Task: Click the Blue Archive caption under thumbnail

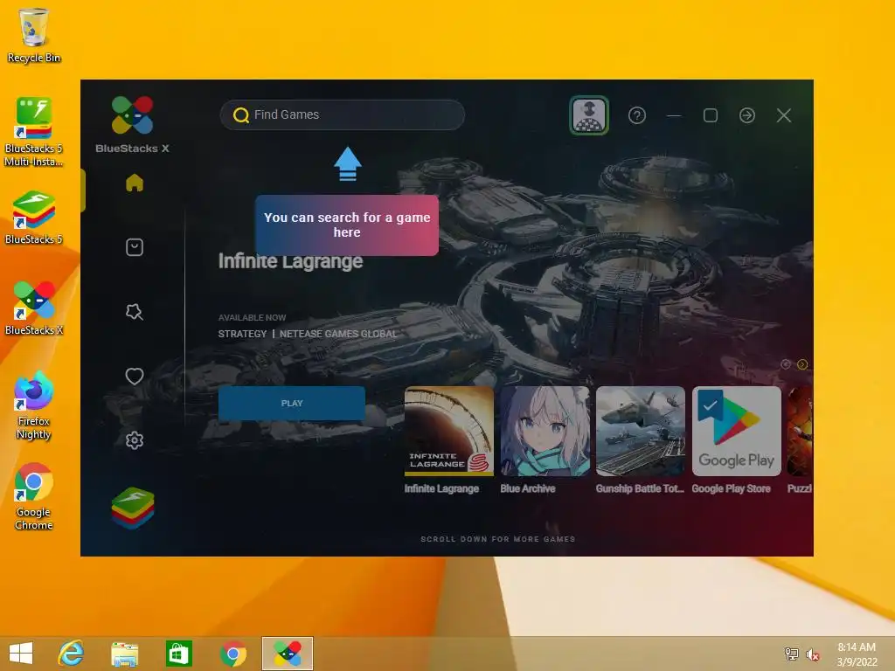Action: (x=527, y=489)
